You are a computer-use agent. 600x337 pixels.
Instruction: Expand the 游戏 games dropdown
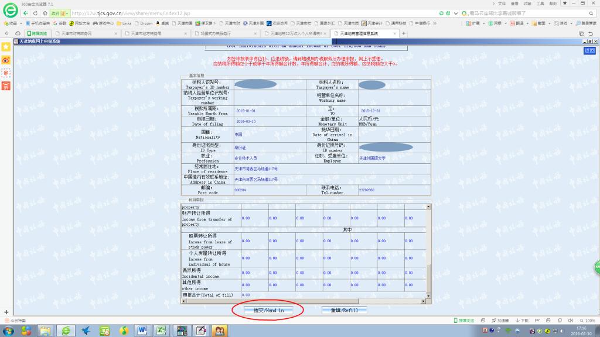point(571,23)
